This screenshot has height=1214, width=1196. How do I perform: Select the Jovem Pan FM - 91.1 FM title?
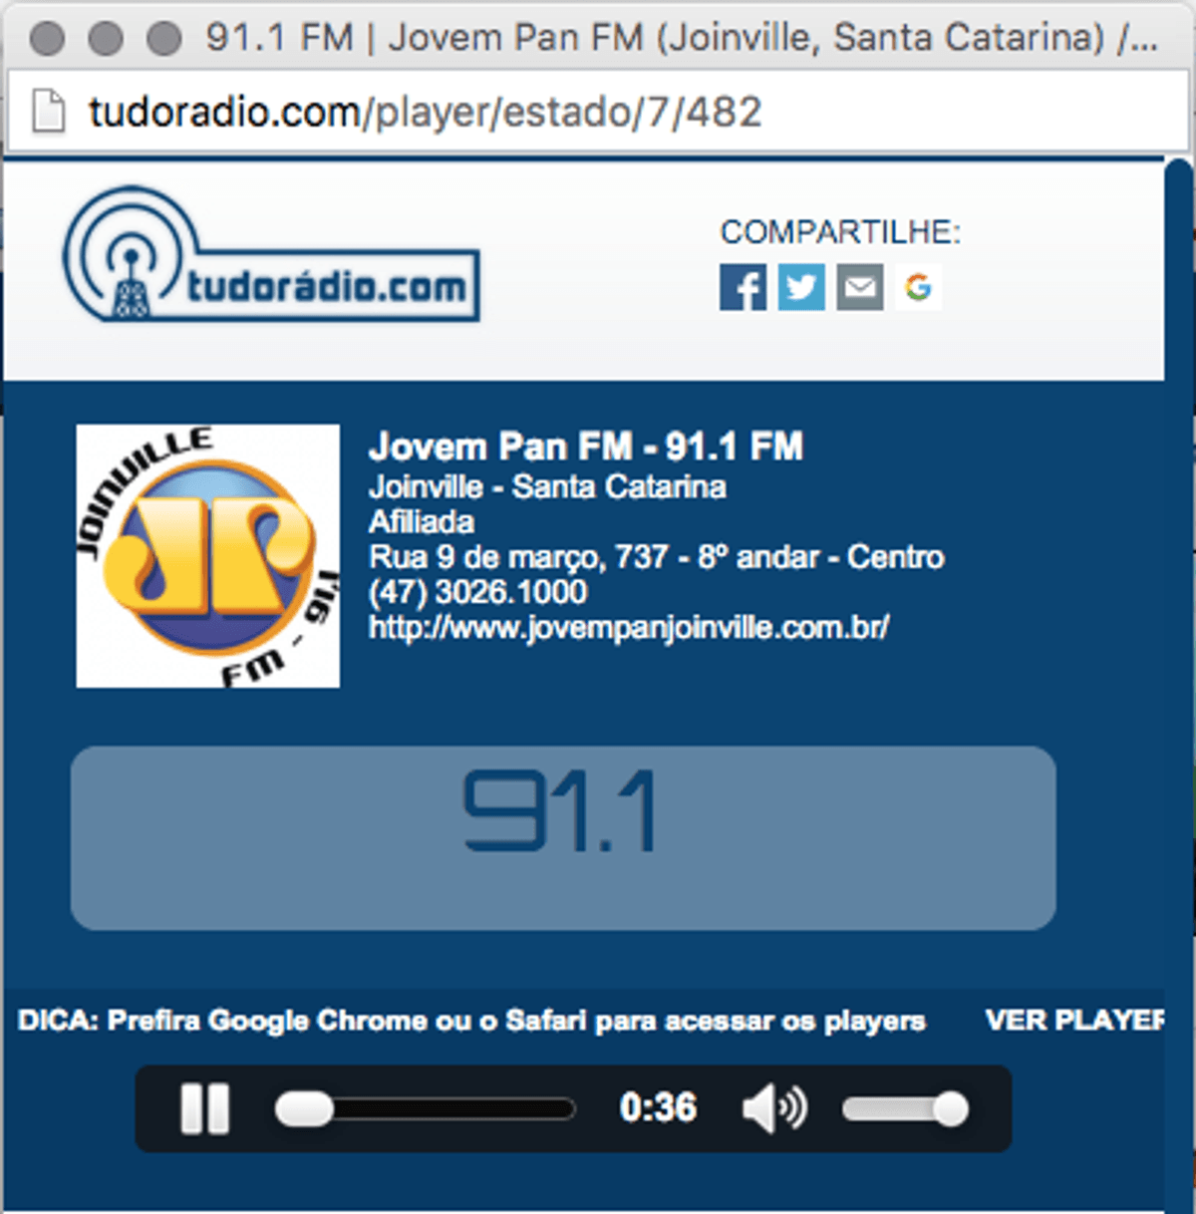tap(586, 447)
